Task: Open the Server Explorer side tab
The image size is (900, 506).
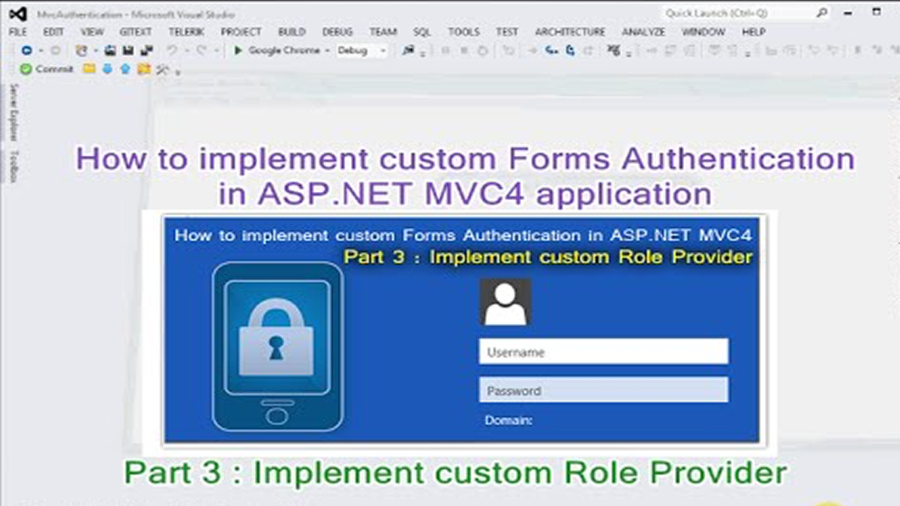Action: click(13, 112)
